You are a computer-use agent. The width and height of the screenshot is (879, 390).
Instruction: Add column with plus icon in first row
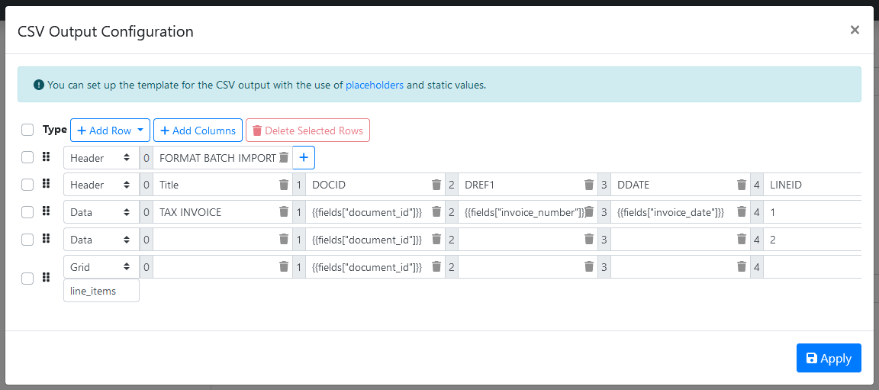click(x=304, y=158)
